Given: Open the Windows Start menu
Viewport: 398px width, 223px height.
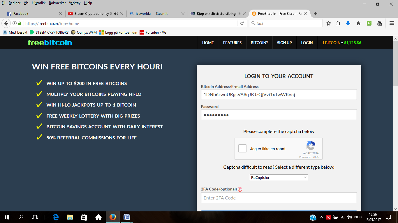Looking at the screenshot, I should [7, 217].
